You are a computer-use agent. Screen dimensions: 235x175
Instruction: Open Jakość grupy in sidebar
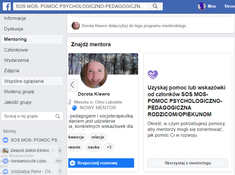[18, 102]
